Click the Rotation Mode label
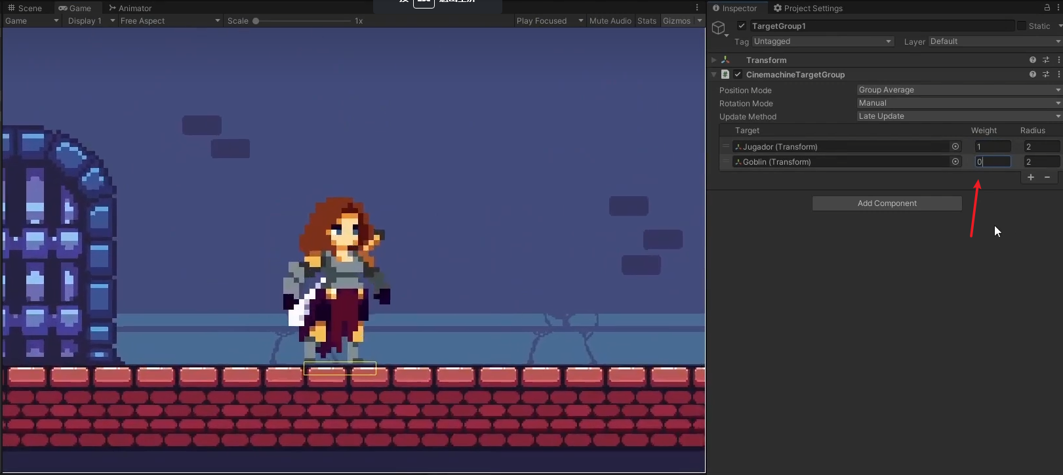 (746, 104)
